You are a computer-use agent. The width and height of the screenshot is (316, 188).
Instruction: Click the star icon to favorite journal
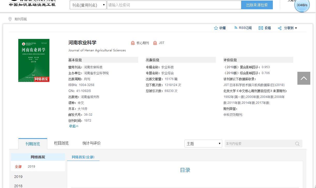click(x=216, y=28)
